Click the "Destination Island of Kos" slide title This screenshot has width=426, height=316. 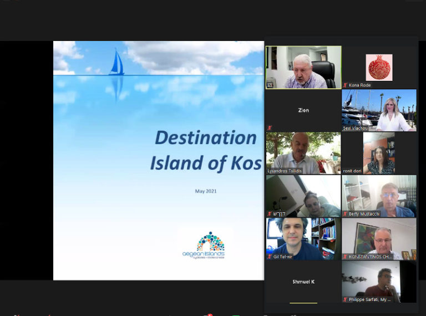[204, 150]
